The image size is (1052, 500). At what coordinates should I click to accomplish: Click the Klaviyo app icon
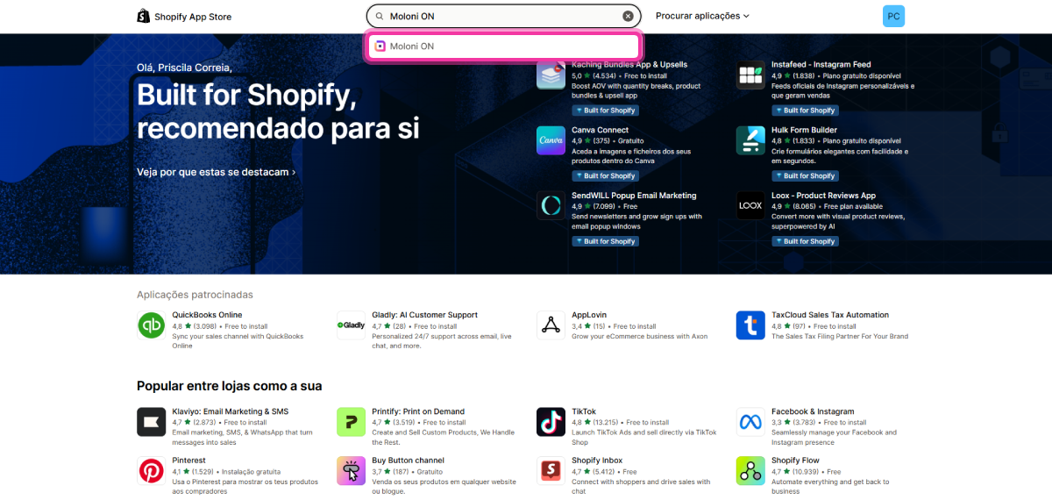[151, 422]
